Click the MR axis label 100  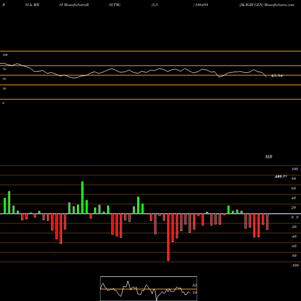(295, 169)
